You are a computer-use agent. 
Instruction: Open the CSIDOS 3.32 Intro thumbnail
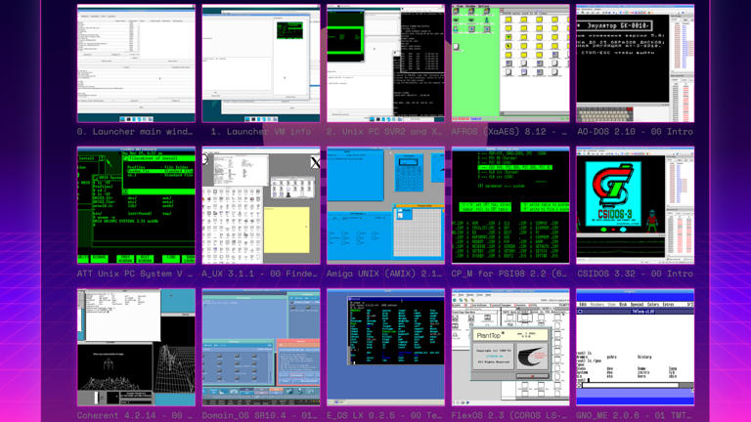pyautogui.click(x=635, y=205)
